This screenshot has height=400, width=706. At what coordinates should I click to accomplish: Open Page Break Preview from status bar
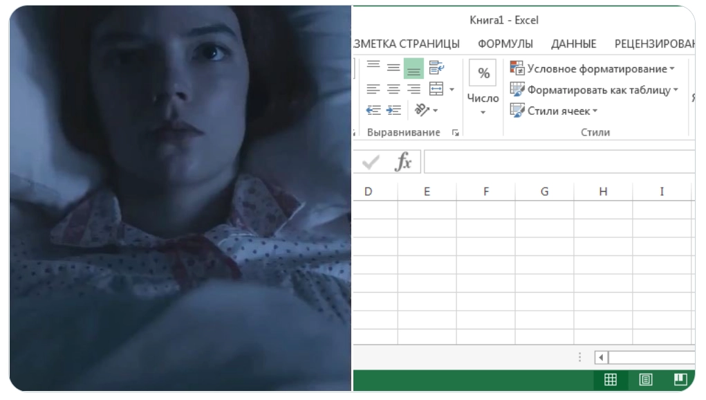pyautogui.click(x=680, y=379)
